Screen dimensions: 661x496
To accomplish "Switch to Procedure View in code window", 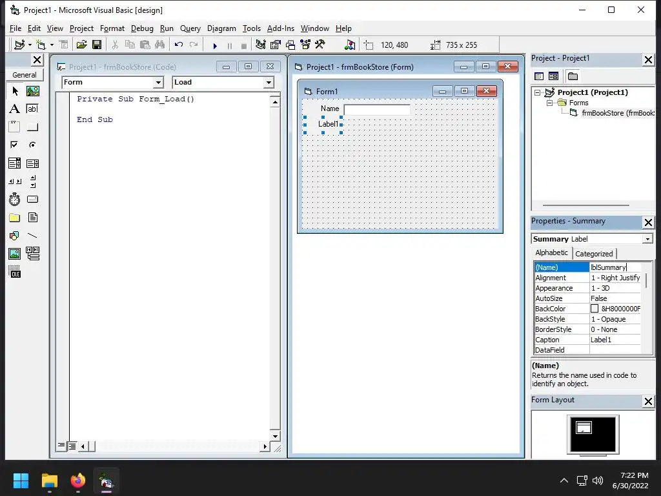I will point(61,446).
